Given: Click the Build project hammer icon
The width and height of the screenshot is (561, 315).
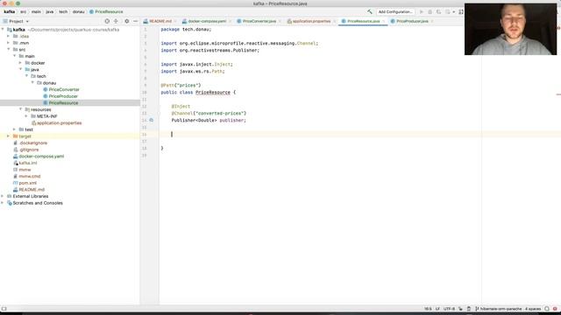Looking at the screenshot, I should [370, 11].
